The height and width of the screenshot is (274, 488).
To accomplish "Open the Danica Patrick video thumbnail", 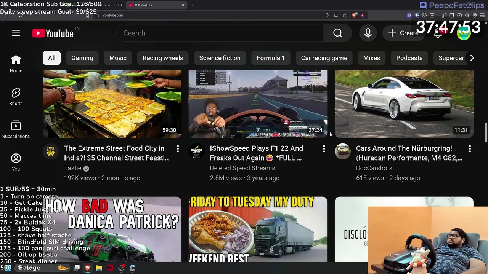I will (112, 229).
